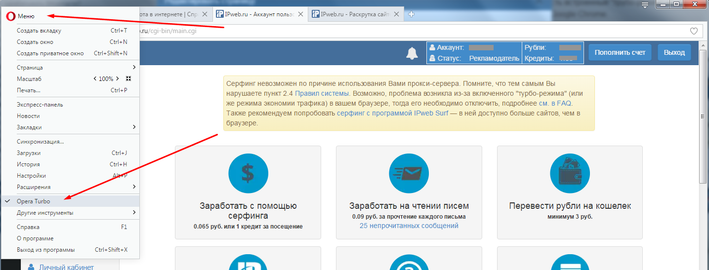The image size is (709, 270).
Task: Click the red Opera logo menu icon
Action: (x=10, y=16)
